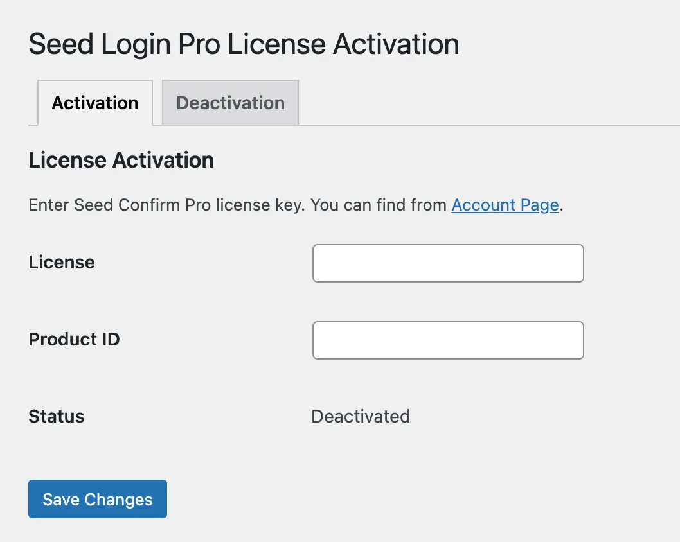Click the License field label

[x=62, y=262]
